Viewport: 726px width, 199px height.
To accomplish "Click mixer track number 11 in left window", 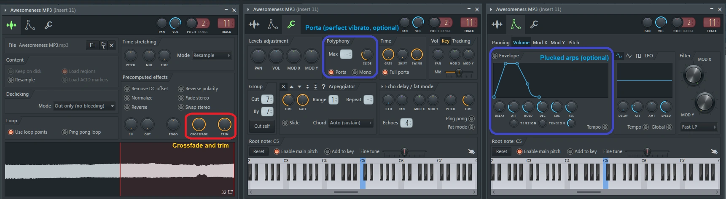I will click(226, 23).
